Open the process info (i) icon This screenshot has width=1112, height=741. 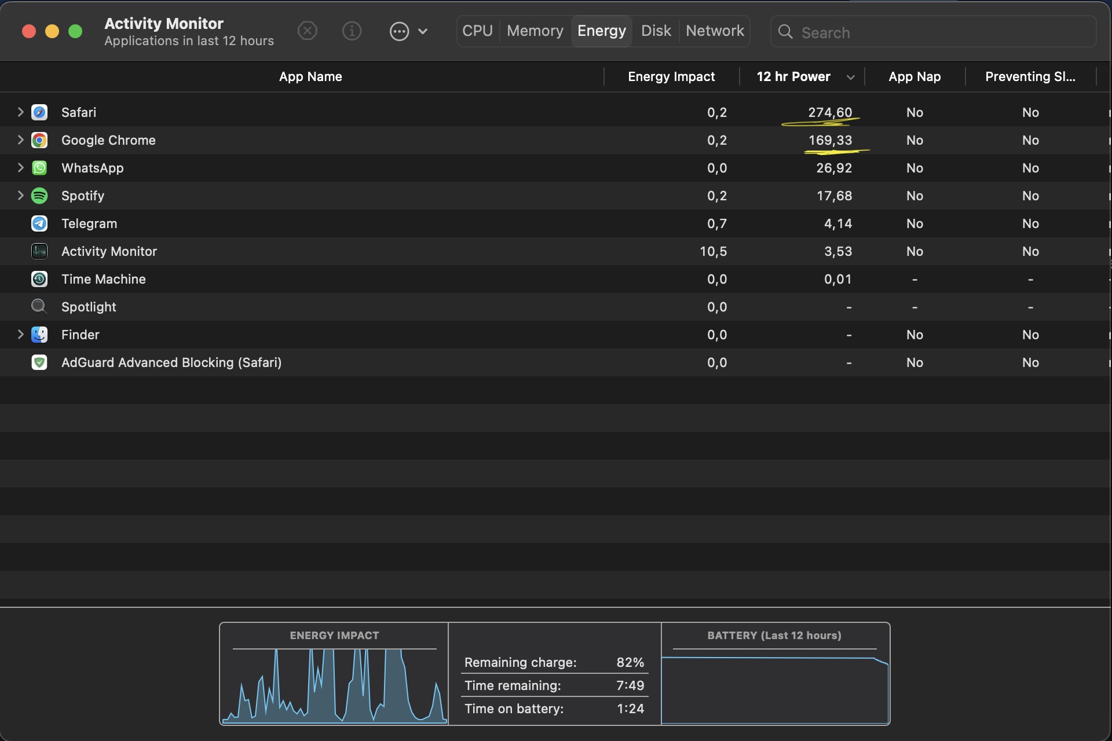[352, 31]
